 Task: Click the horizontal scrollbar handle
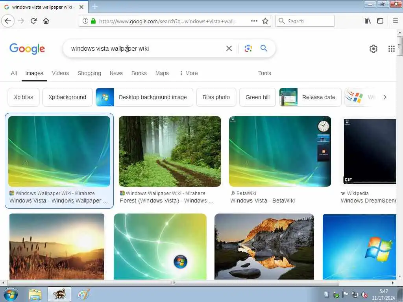173,283
